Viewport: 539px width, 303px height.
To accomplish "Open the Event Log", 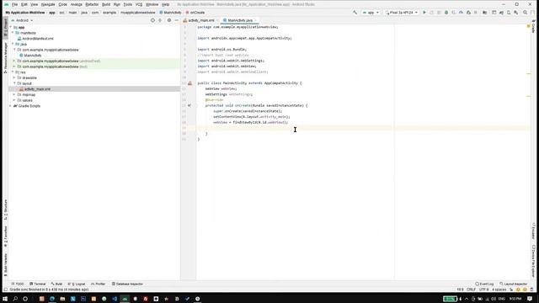I will point(484,284).
